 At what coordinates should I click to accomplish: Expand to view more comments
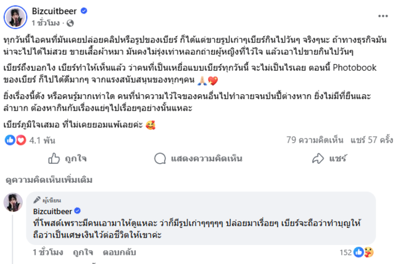click(49, 181)
